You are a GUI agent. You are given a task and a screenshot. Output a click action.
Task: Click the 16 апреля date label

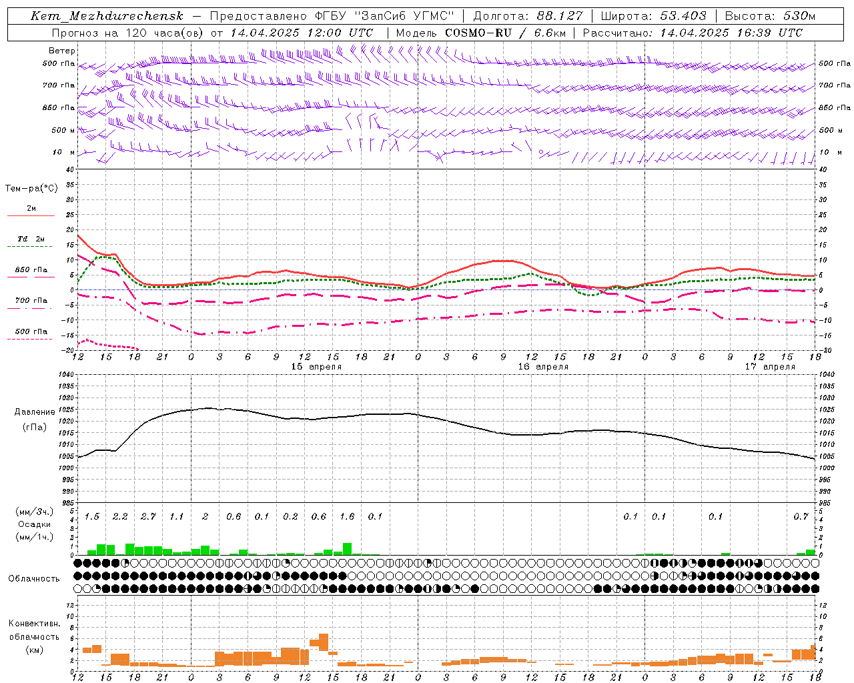543,367
